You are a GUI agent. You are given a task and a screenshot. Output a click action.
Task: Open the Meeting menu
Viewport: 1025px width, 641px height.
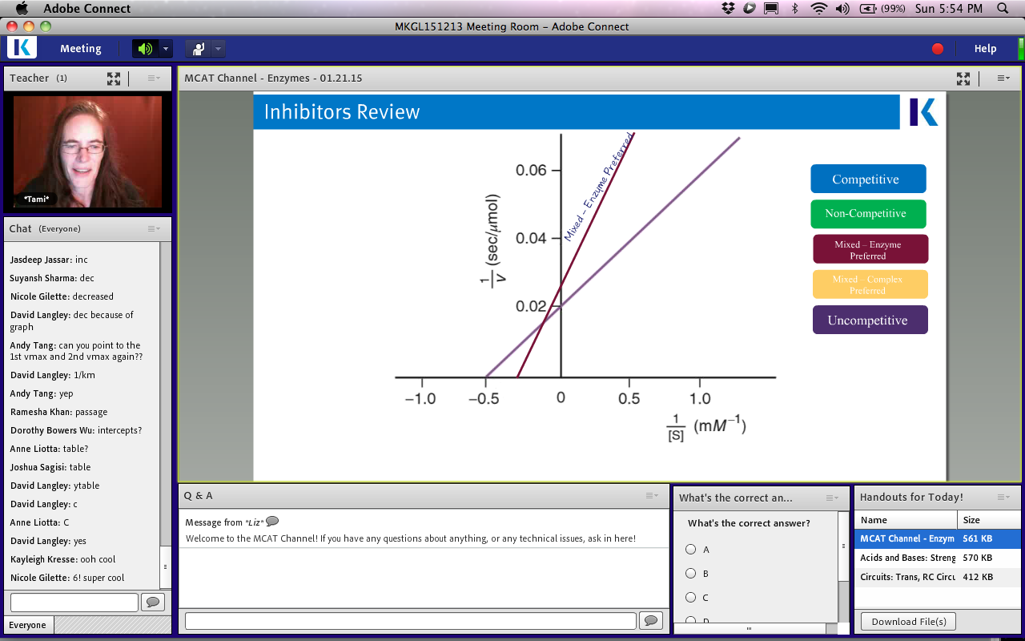(81, 49)
